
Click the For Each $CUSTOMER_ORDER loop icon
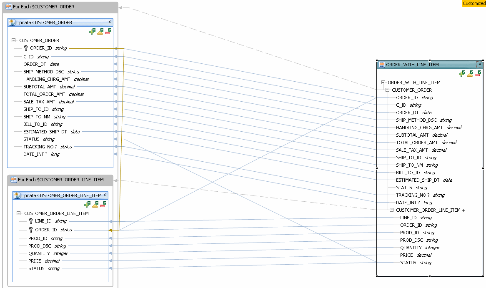9,7
